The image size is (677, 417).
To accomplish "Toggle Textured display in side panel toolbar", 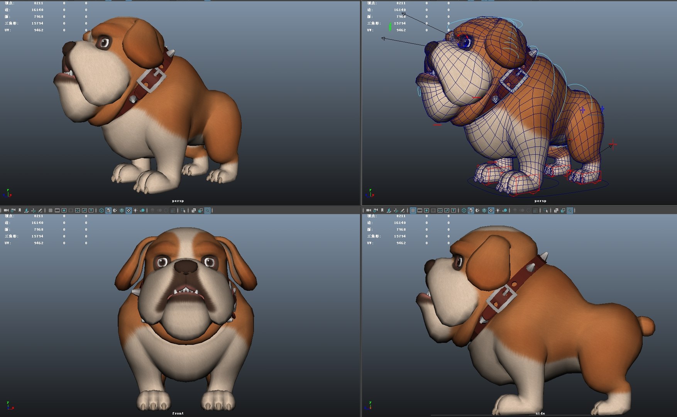I will click(x=491, y=210).
